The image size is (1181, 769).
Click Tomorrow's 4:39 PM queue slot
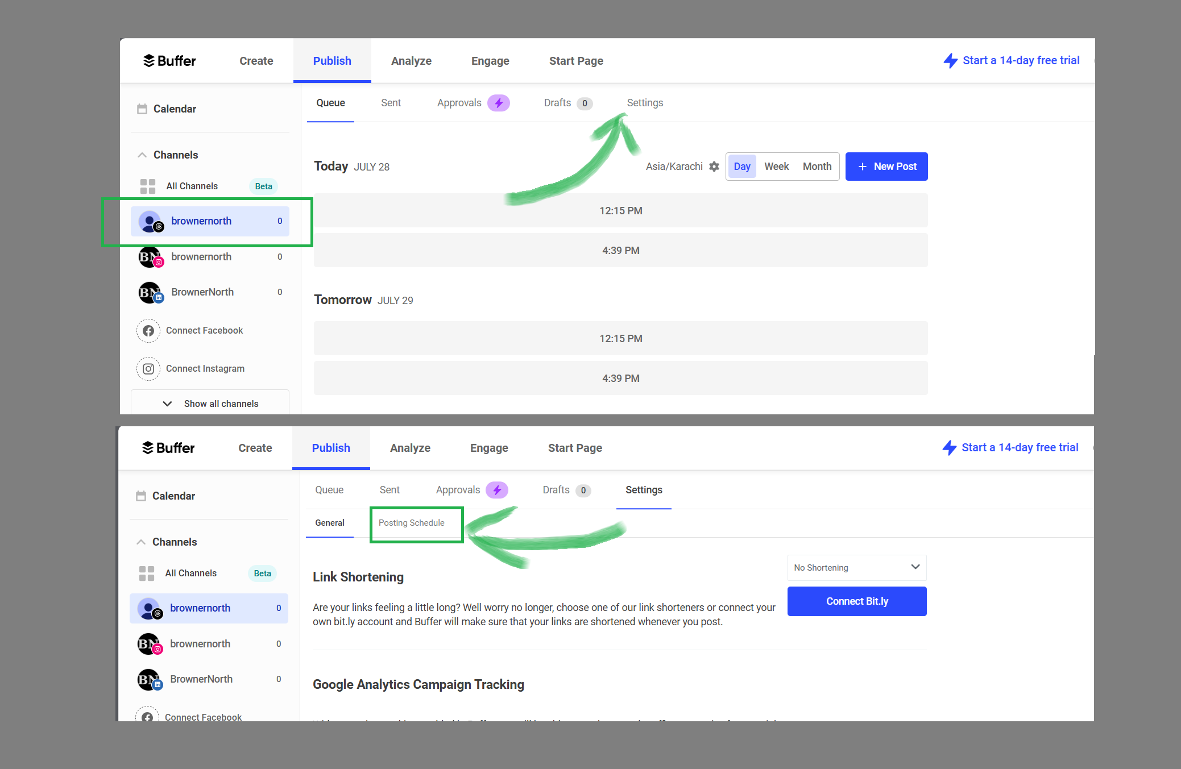point(621,379)
